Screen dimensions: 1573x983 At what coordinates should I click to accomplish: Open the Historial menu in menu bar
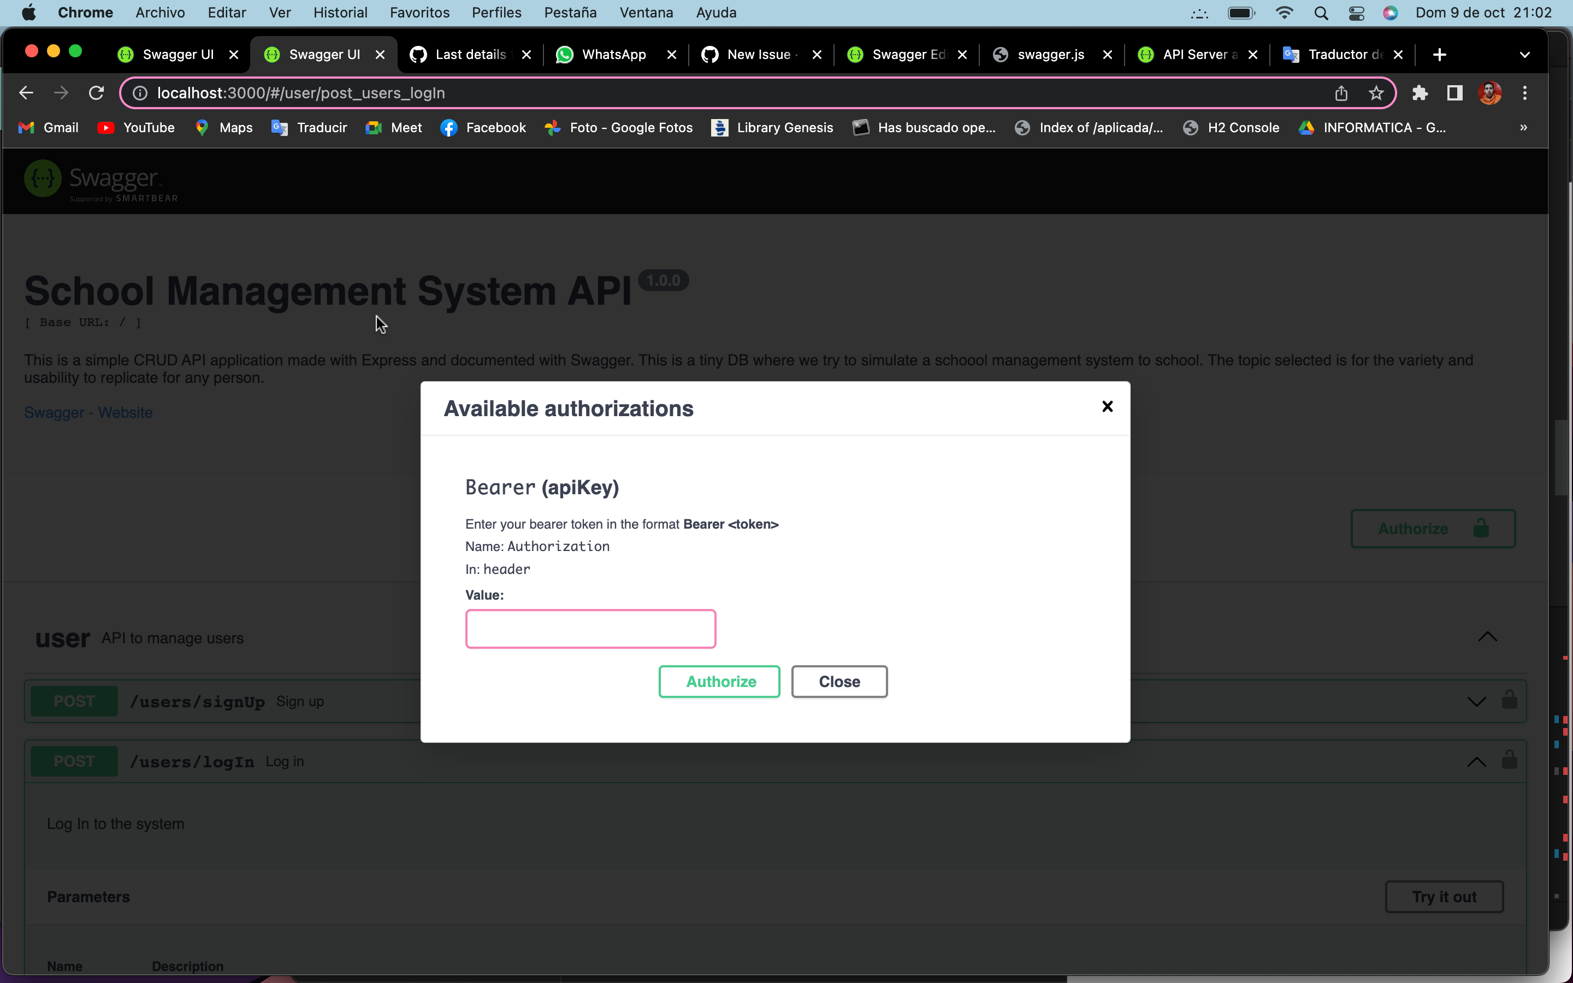(x=340, y=13)
